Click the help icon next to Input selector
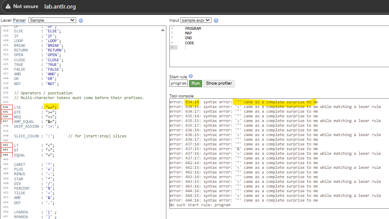 (x=216, y=20)
